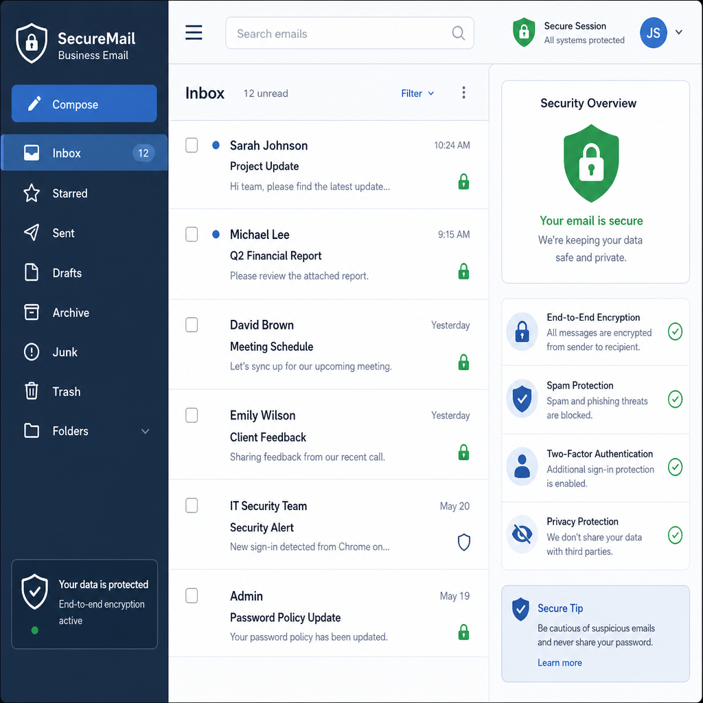Open the Project Update email subject
Image resolution: width=703 pixels, height=703 pixels.
click(264, 166)
